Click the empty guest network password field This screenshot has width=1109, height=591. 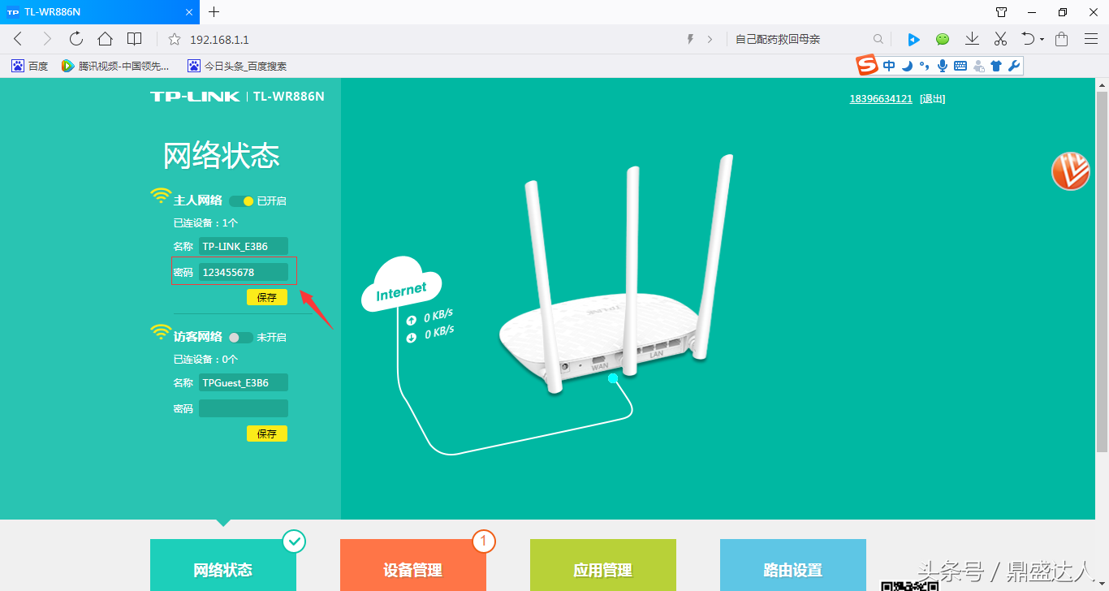244,408
